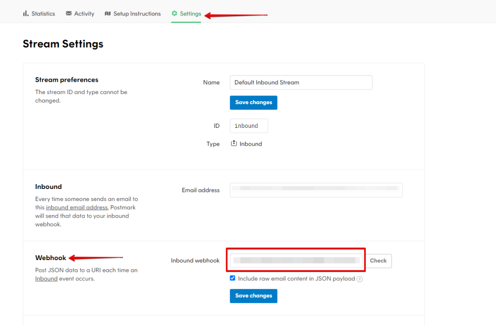Click the Inbound type icon
The image size is (496, 326).
tap(234, 143)
